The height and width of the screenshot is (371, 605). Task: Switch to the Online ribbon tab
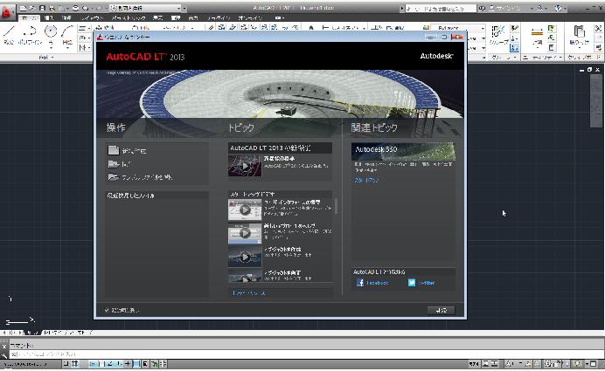point(250,17)
